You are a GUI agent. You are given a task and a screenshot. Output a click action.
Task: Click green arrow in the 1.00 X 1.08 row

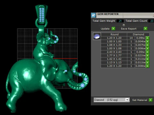(148, 49)
